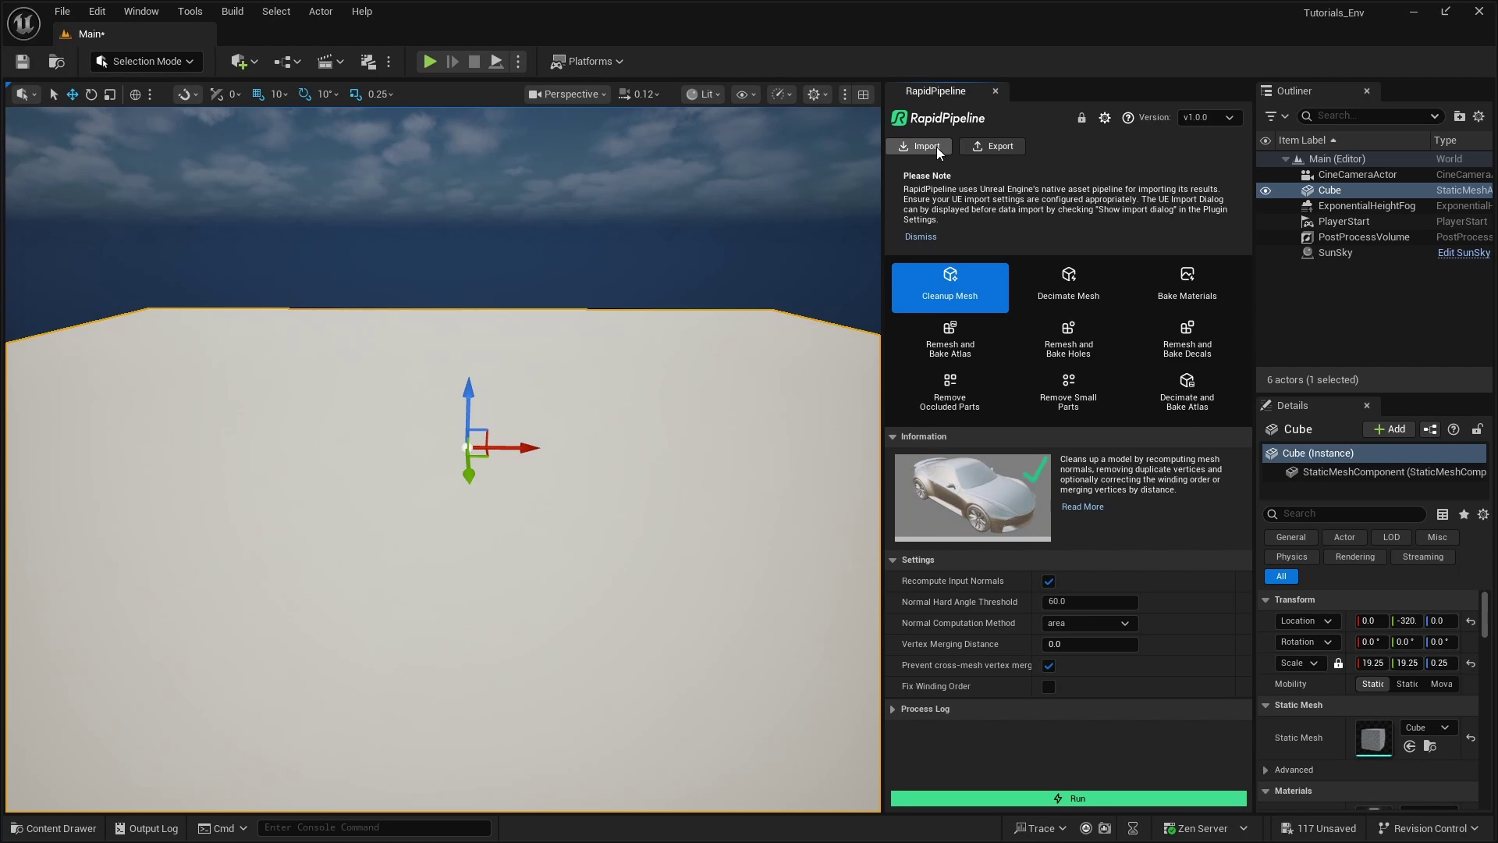Select the Decimate Mesh operation
The width and height of the screenshot is (1498, 843).
(x=1068, y=285)
